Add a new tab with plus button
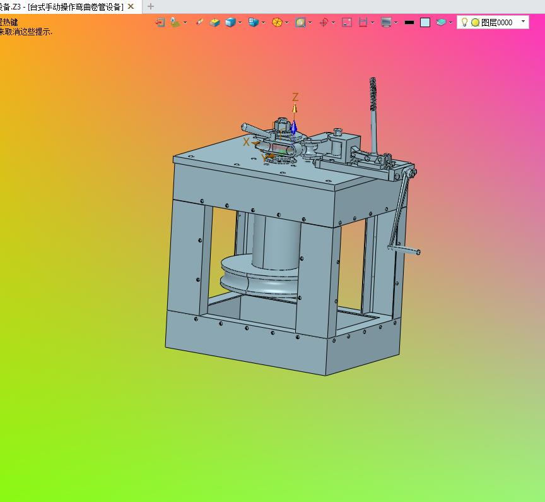The image size is (545, 502). pyautogui.click(x=151, y=6)
